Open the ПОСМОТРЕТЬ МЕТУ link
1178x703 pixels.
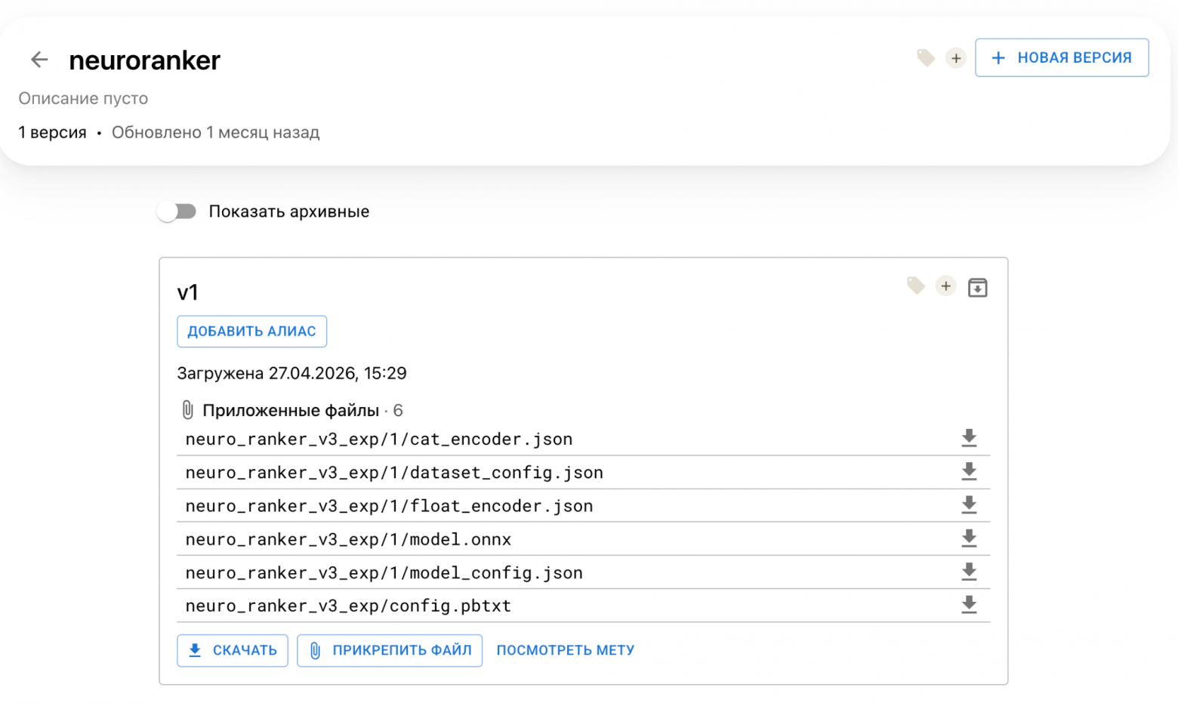566,650
